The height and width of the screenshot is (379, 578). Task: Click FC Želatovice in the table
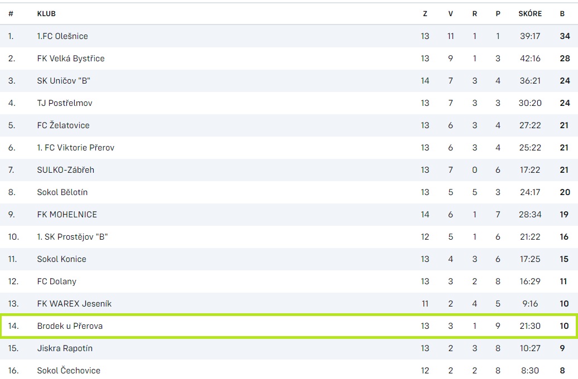coord(63,125)
